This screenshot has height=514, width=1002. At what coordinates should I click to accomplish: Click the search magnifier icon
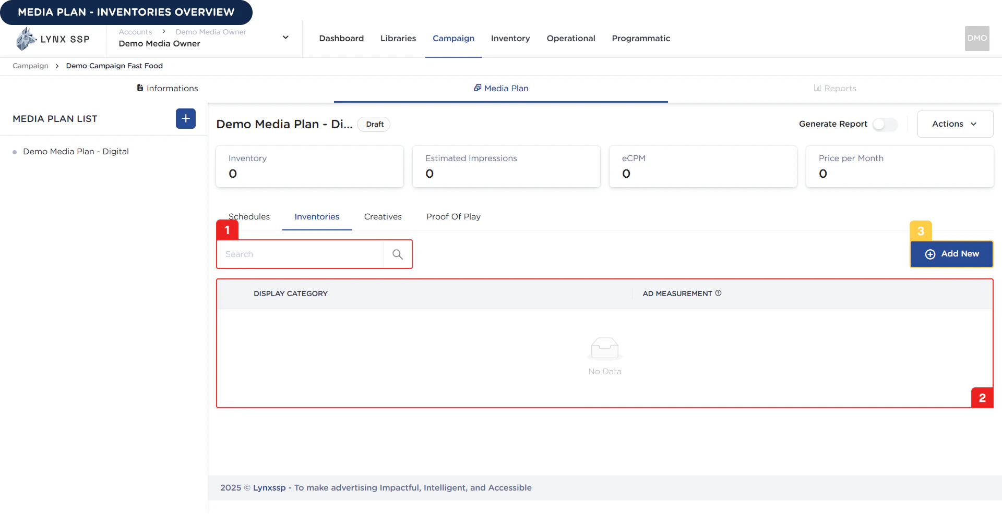(398, 254)
